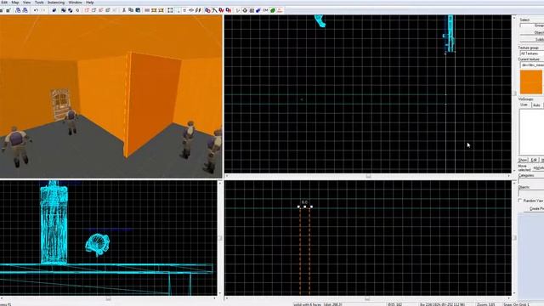This screenshot has width=544, height=306.
Task: Click the VisGroups Show button
Action: tap(523, 160)
